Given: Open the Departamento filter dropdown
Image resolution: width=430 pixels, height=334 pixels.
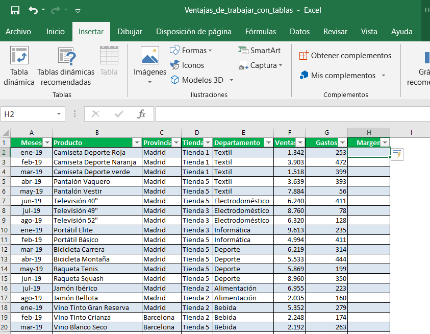Looking at the screenshot, I should [x=268, y=142].
